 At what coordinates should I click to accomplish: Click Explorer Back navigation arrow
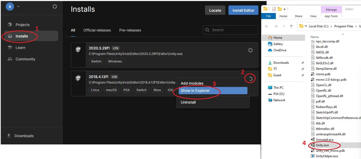click(267, 26)
